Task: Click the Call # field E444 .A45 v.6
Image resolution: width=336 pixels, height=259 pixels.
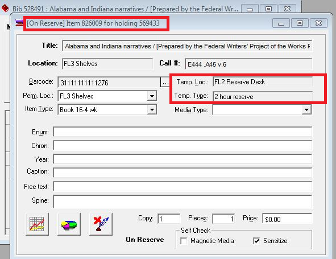Action: [248, 64]
